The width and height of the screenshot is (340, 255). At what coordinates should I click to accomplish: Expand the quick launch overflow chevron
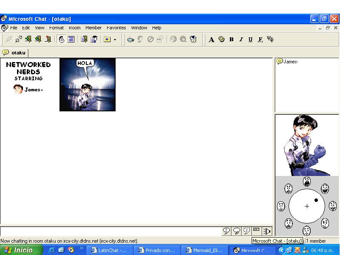[82, 248]
